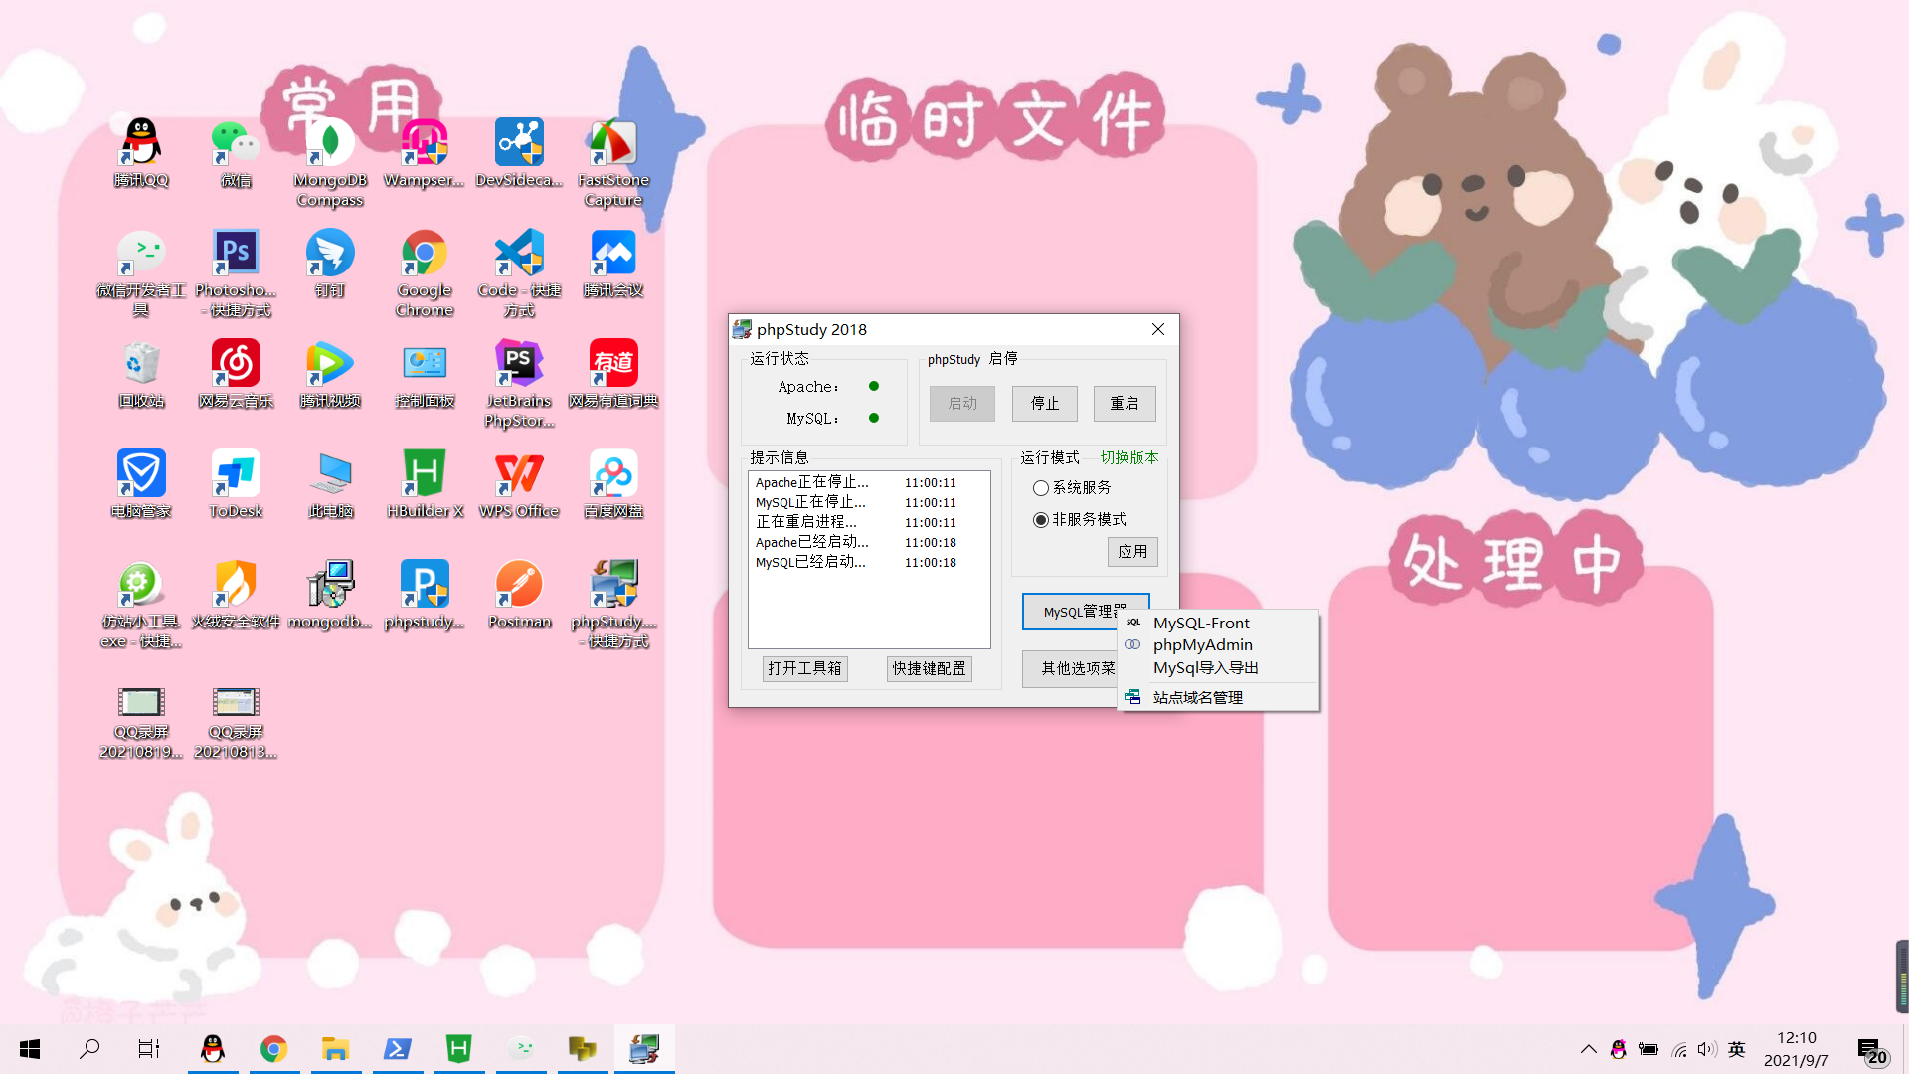Expand the MySQL管理器 menu button

tap(1071, 611)
